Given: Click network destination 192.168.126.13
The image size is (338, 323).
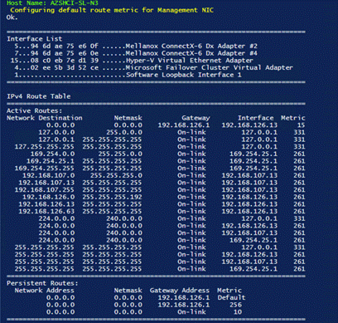Looking at the screenshot, I should coord(46,204).
